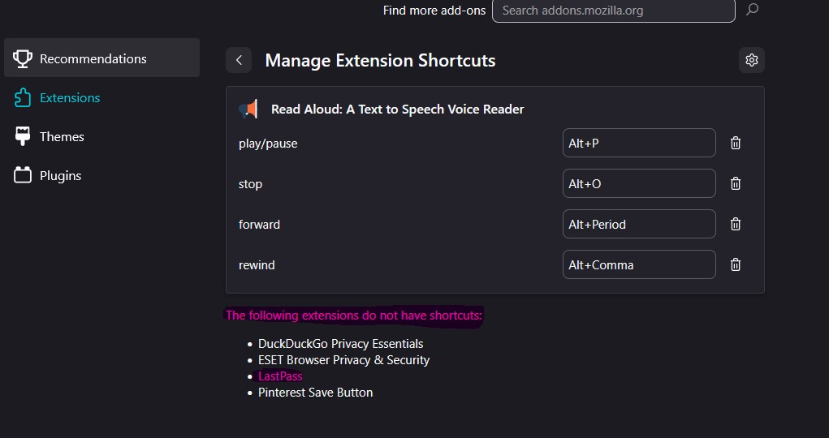The image size is (829, 438).
Task: Go to the Themes category
Action: (61, 136)
